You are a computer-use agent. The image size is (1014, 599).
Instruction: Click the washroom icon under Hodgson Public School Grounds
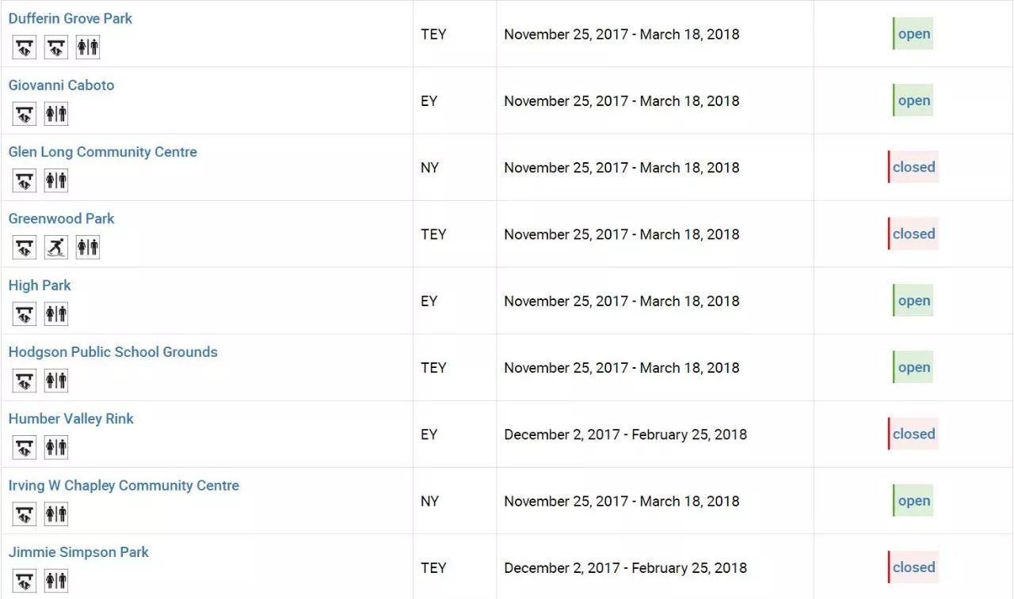point(56,381)
